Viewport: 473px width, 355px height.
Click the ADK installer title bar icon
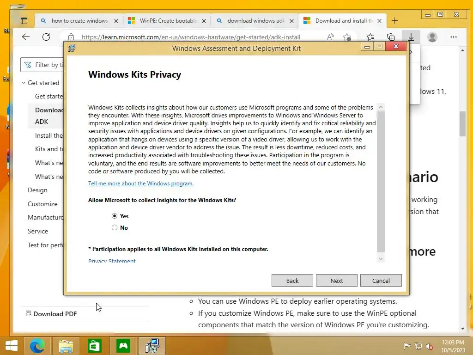(x=72, y=48)
